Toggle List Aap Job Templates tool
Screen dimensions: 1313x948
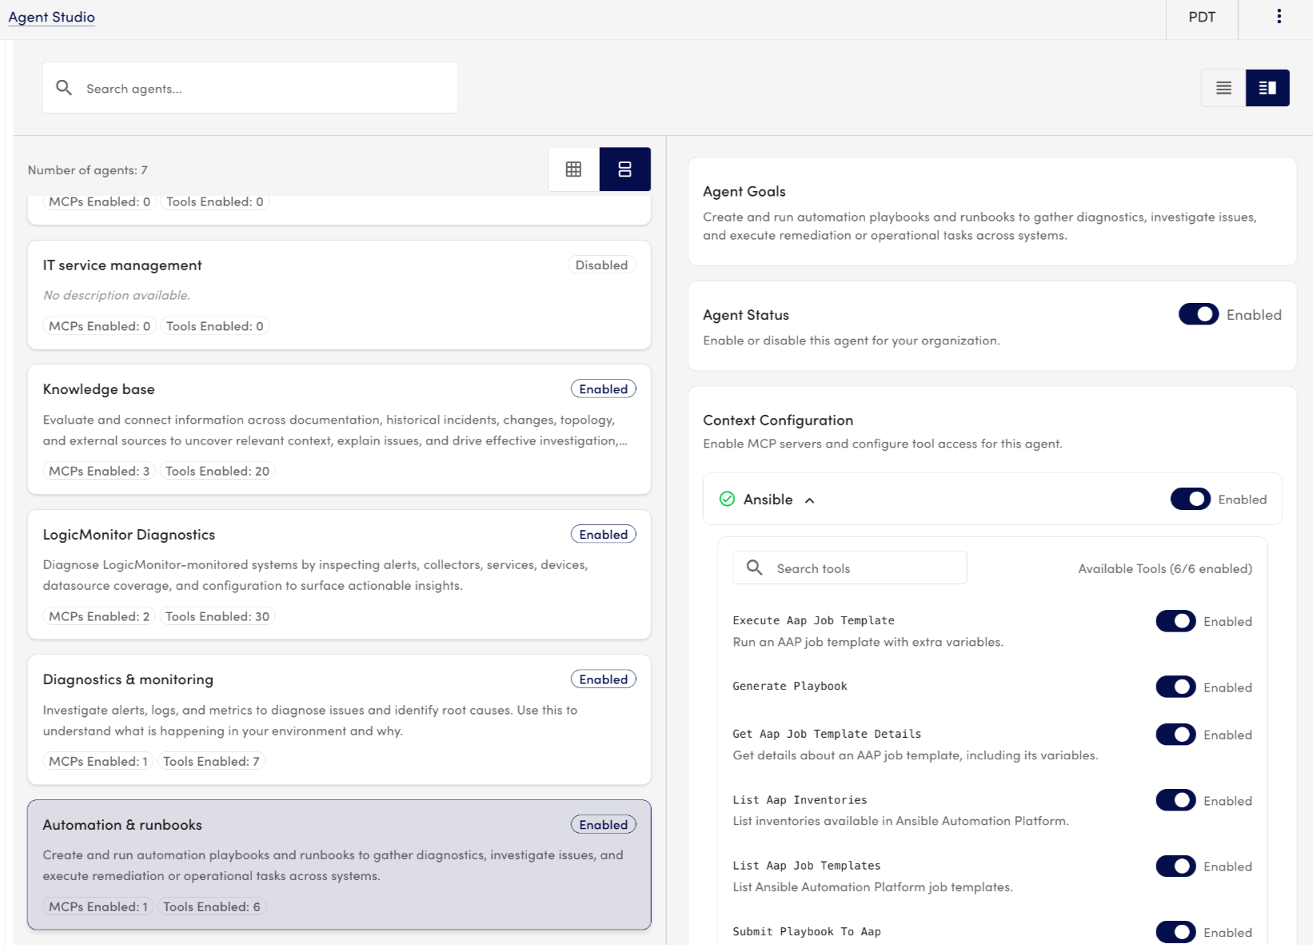tap(1175, 866)
